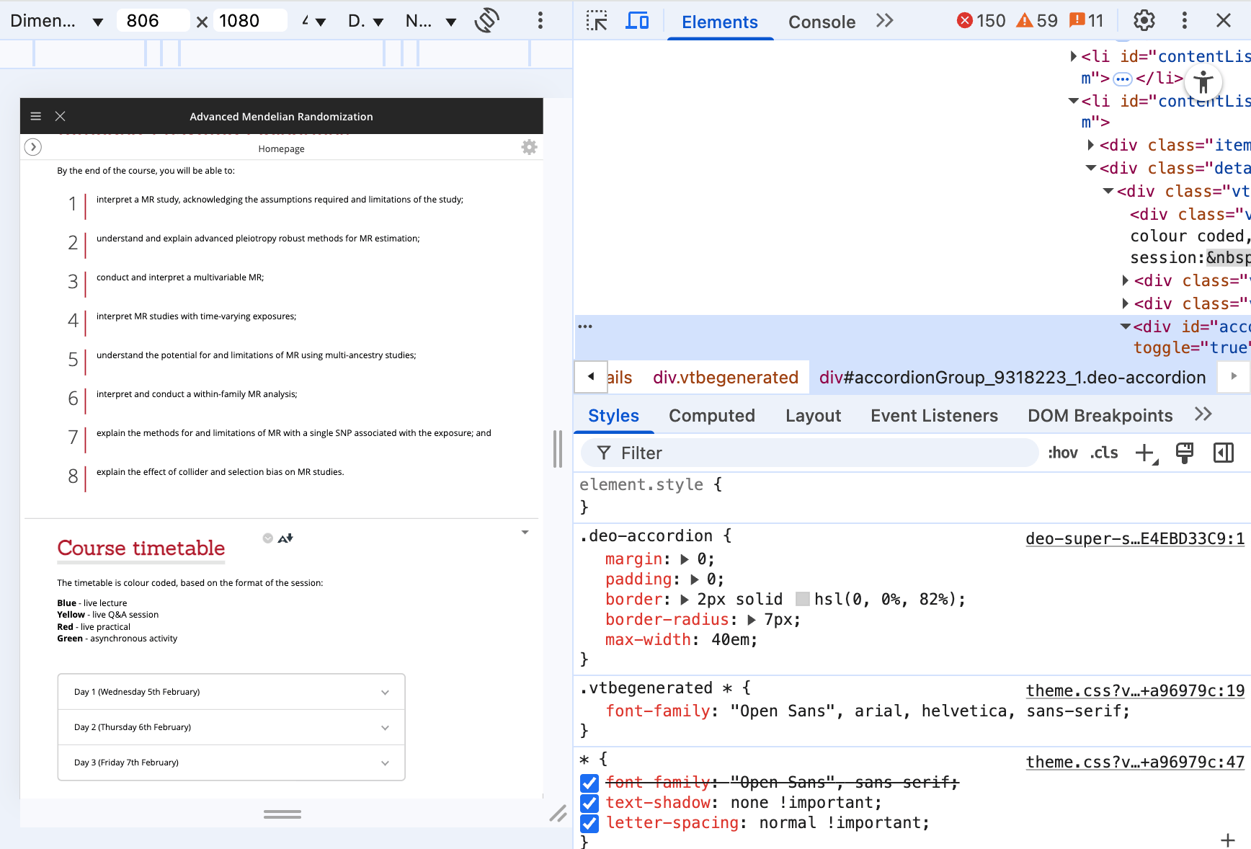Image resolution: width=1251 pixels, height=849 pixels.
Task: Expand the border shorthand triangle
Action: (x=685, y=600)
